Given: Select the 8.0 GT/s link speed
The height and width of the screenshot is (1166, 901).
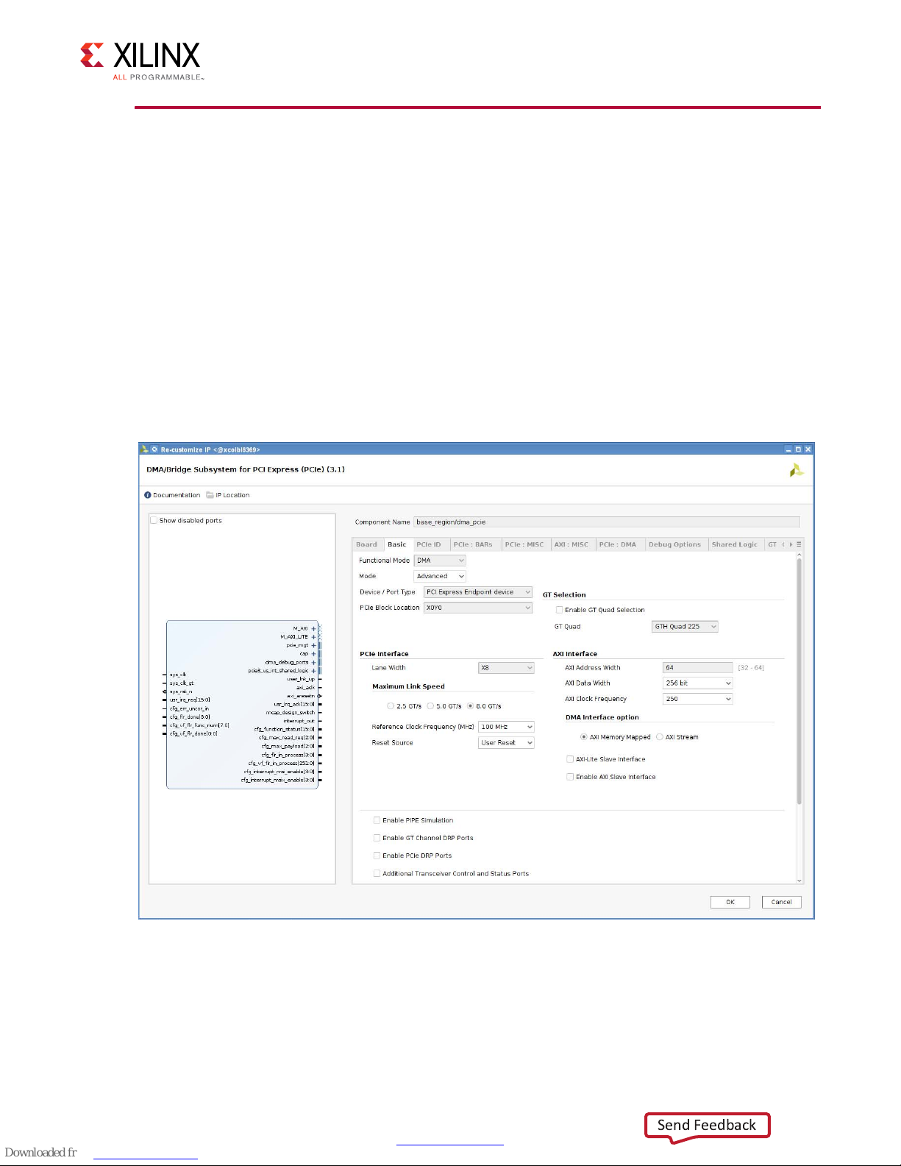Looking at the screenshot, I should (470, 706).
